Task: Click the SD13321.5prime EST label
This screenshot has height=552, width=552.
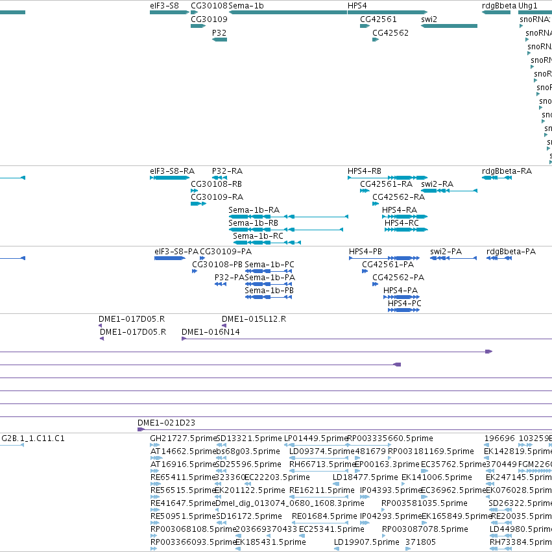Action: [249, 438]
